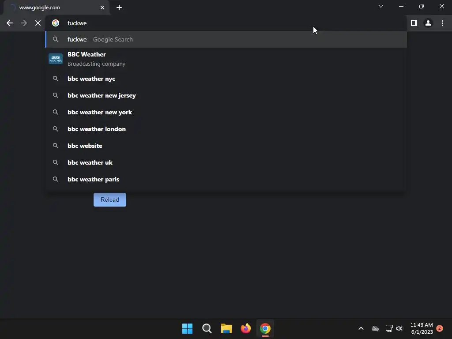This screenshot has width=452, height=339.
Task: Open the side panel icon
Action: coord(414,23)
